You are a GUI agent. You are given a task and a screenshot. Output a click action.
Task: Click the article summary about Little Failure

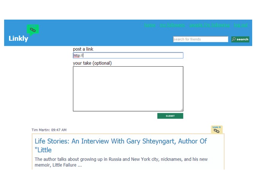pos(121,162)
